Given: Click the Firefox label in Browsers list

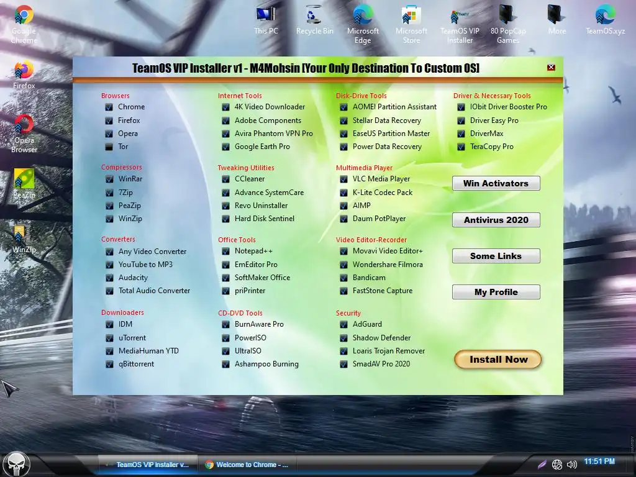Looking at the screenshot, I should click(x=129, y=120).
